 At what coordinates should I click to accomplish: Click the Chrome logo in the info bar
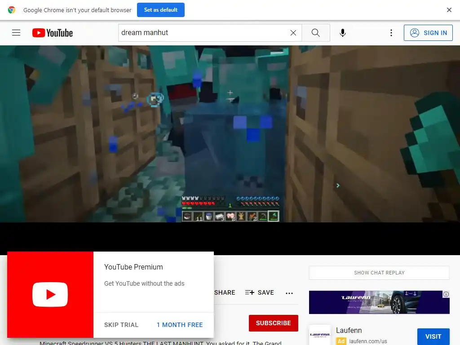tap(11, 10)
